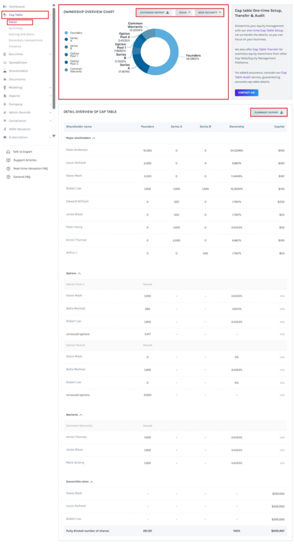294x544 pixels.
Task: Collapse the Major stockholders section
Action: 94,138
